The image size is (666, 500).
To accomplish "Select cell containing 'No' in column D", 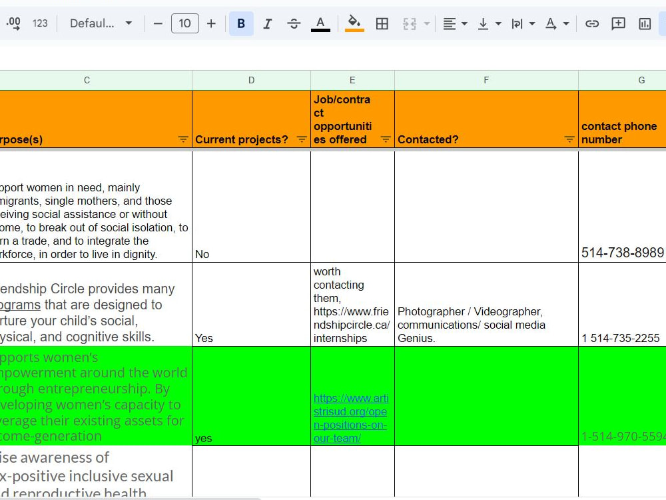I will click(252, 206).
